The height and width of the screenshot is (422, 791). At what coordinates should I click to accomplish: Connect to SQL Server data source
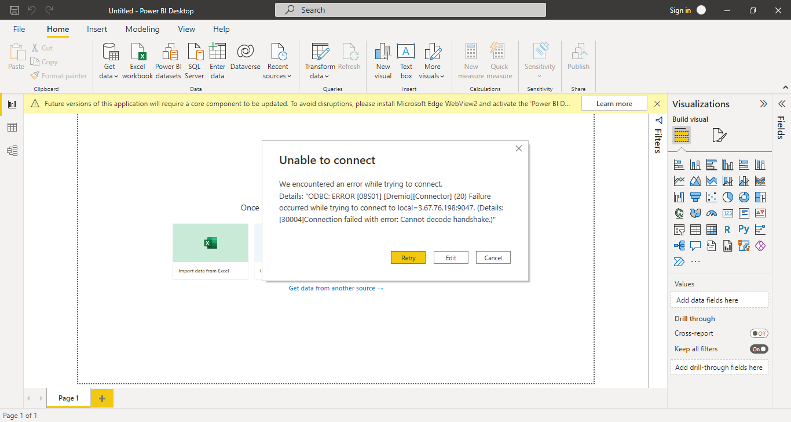point(195,61)
